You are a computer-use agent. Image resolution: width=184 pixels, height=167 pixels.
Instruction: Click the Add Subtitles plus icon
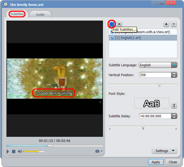coord(112,24)
